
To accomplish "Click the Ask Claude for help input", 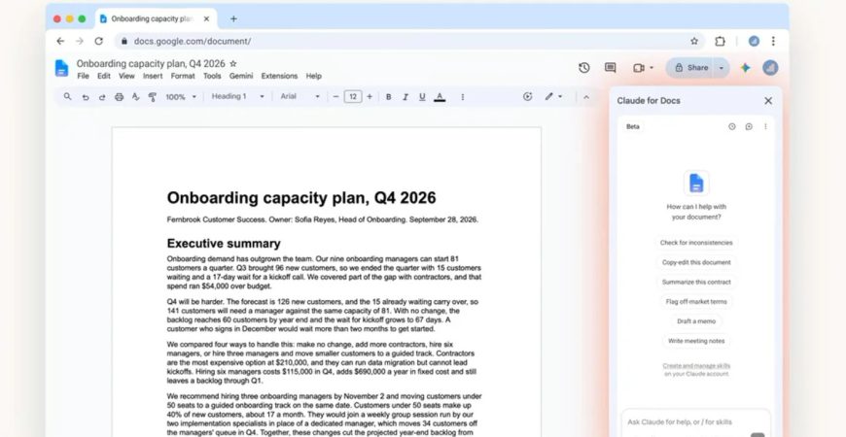I will [x=696, y=422].
